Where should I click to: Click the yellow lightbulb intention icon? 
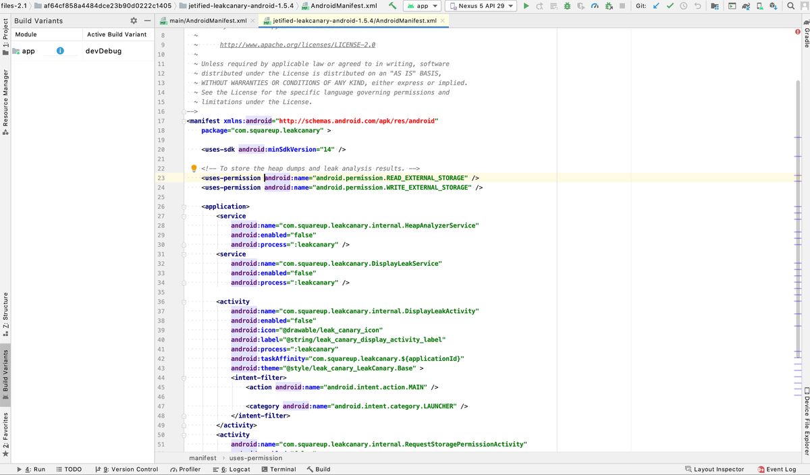(193, 169)
